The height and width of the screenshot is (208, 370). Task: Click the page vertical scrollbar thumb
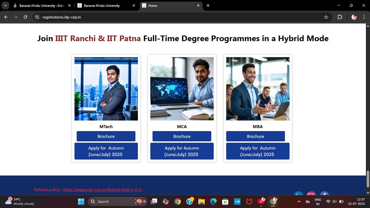(x=368, y=179)
